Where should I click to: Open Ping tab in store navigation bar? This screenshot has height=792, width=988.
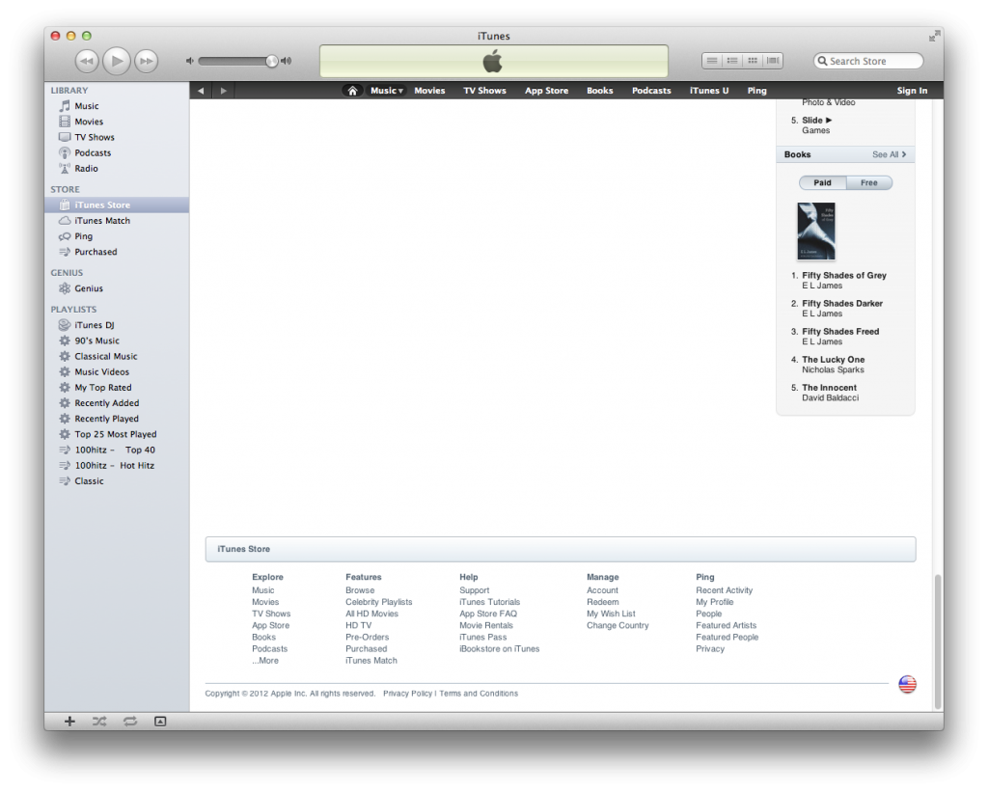(756, 91)
